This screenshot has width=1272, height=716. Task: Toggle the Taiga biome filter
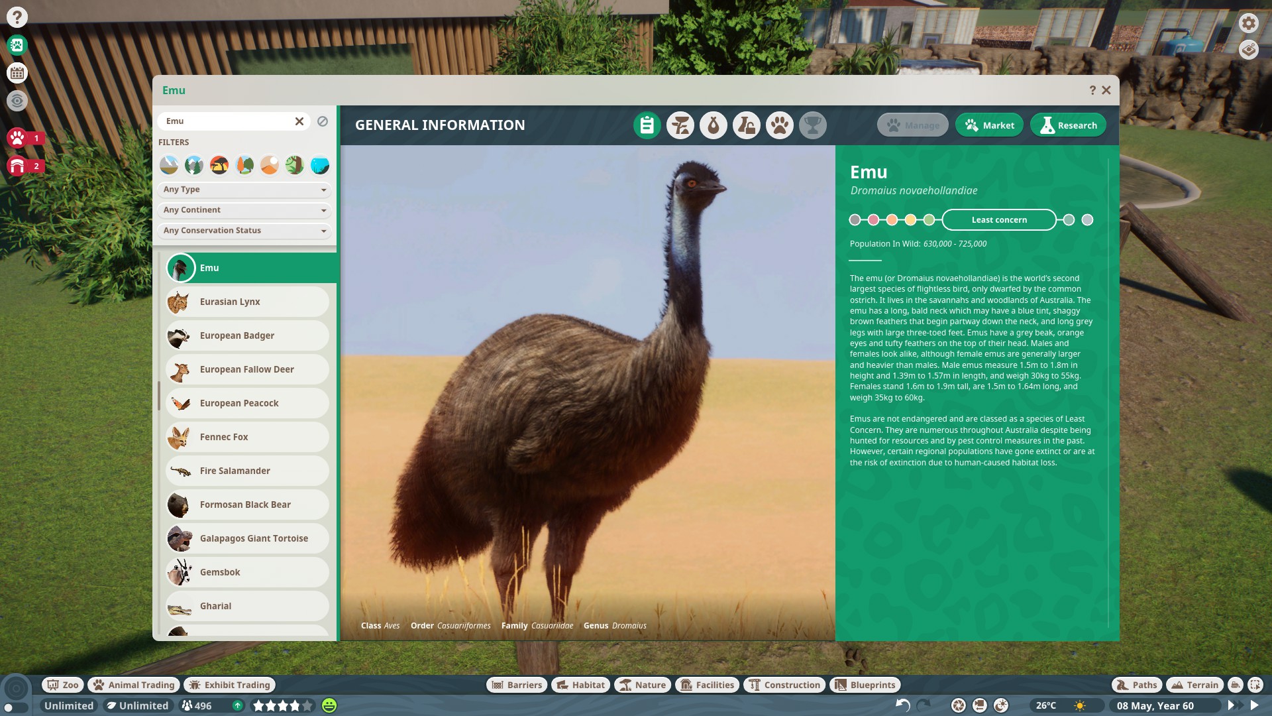click(194, 165)
